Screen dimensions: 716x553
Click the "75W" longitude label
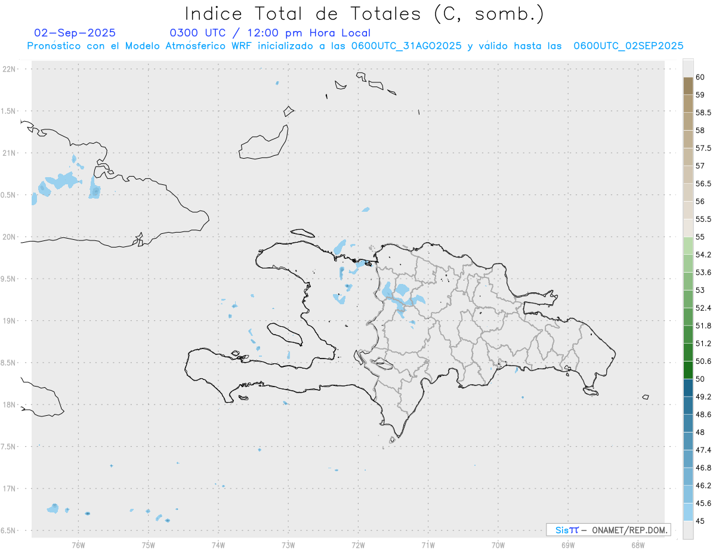tap(148, 545)
